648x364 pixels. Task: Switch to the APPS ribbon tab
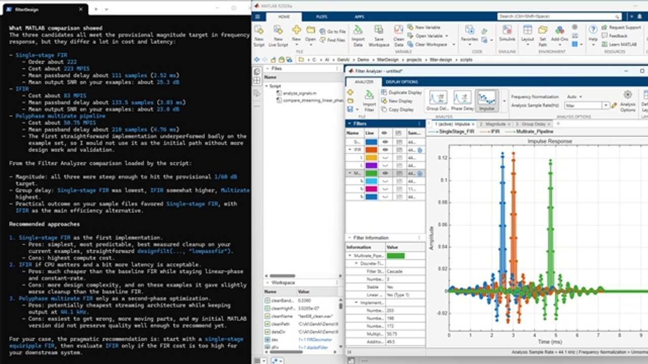[x=359, y=17]
